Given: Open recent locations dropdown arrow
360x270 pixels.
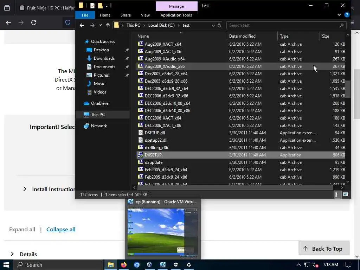Looking at the screenshot, I should (100, 25).
